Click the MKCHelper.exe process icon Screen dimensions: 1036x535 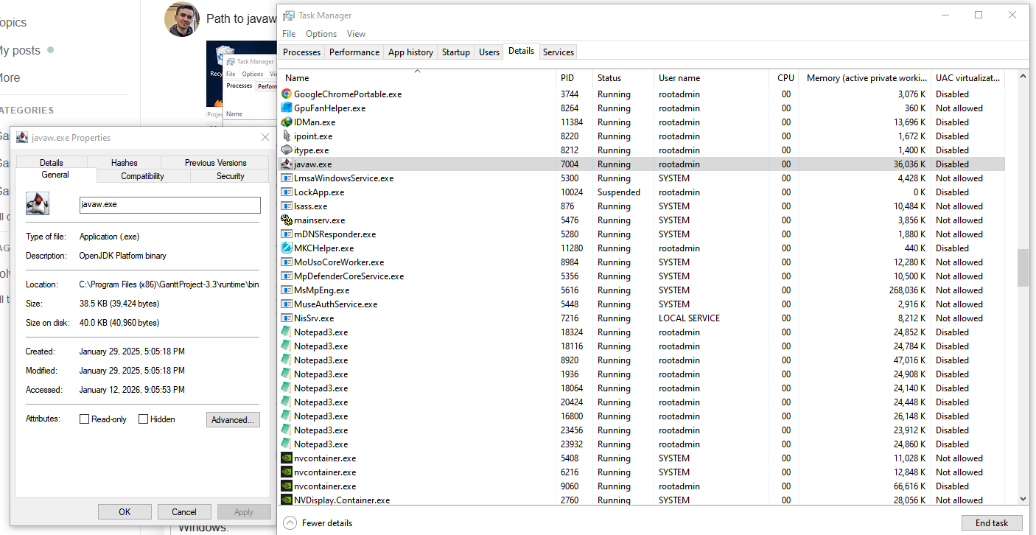pos(287,248)
